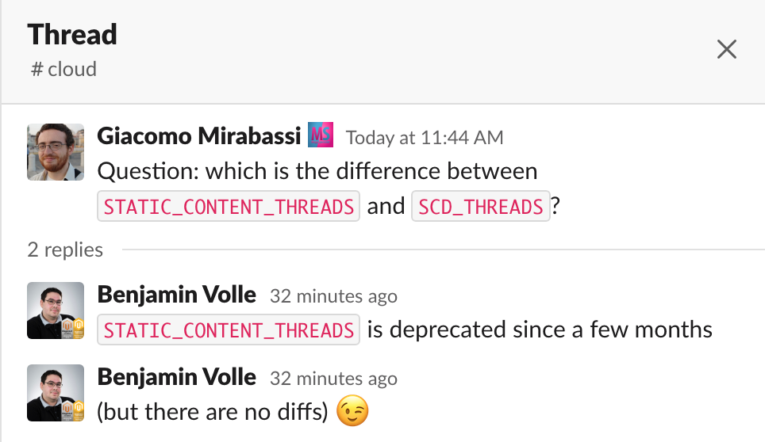Click the winking face emoji

[x=352, y=411]
